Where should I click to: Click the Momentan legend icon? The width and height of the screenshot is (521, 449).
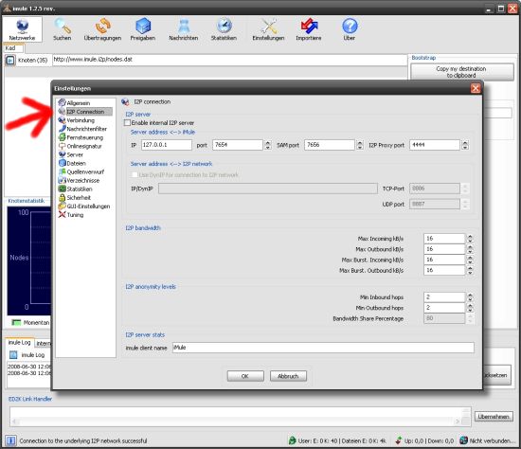pyautogui.click(x=16, y=322)
